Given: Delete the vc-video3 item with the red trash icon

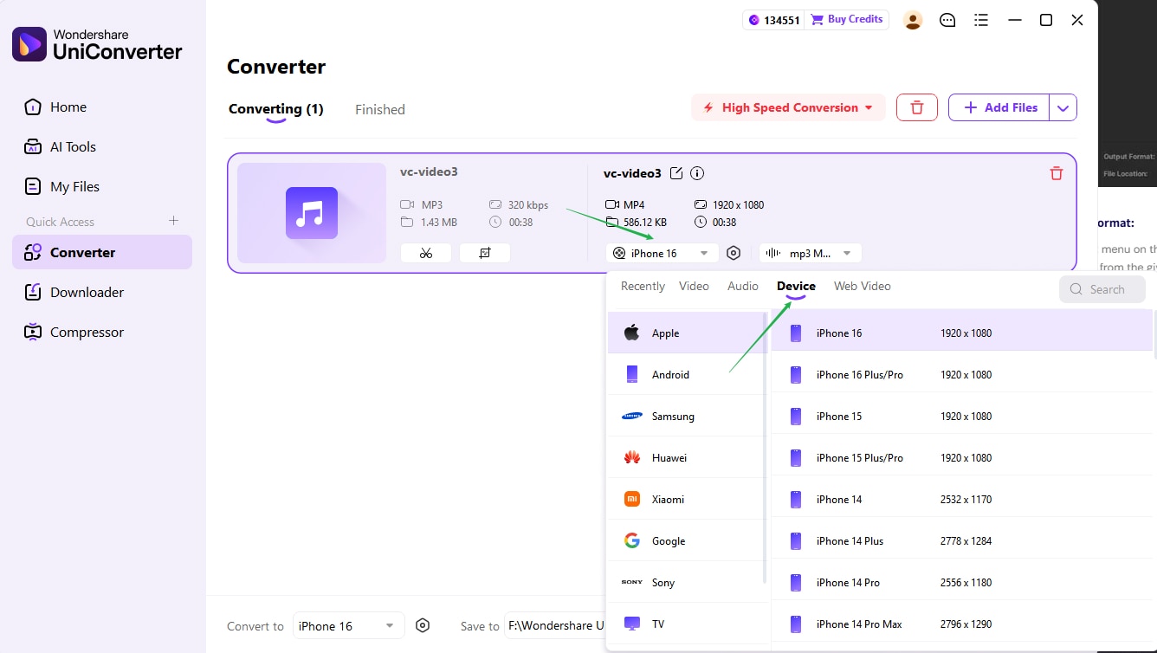Looking at the screenshot, I should (1056, 173).
